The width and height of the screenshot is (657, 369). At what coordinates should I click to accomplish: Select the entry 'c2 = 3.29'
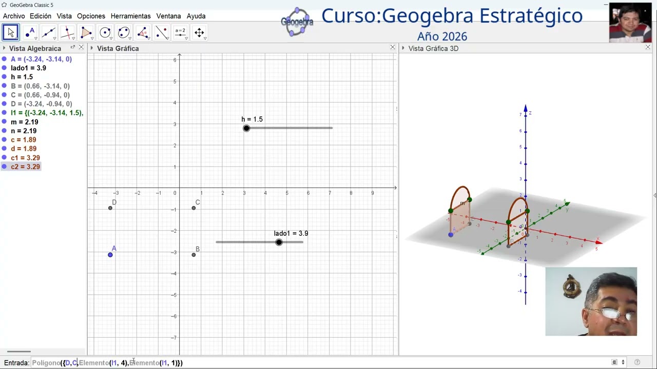point(25,167)
